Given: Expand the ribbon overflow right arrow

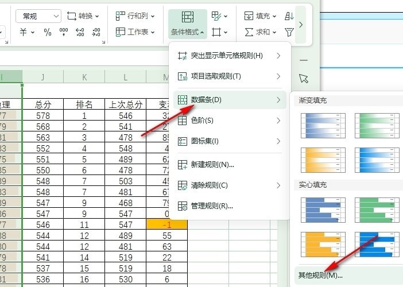Looking at the screenshot, I should click(x=301, y=25).
